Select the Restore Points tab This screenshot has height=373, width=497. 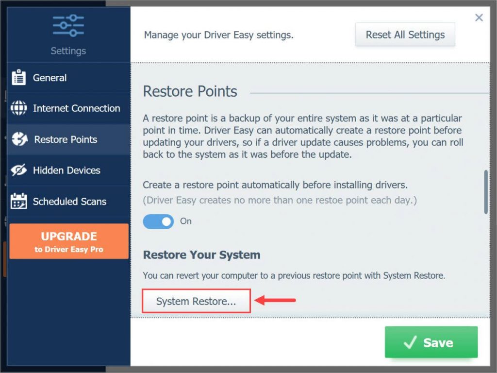click(x=68, y=139)
